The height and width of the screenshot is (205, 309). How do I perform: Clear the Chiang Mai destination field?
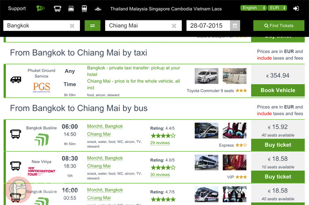[174, 26]
